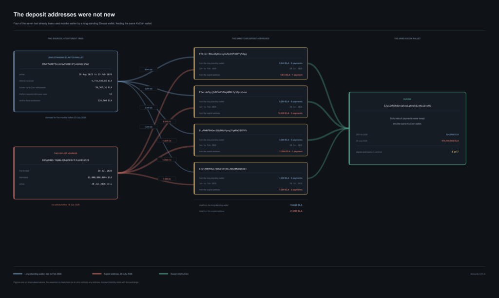Click the '13,060 (1)' red flow label

[167, 159]
